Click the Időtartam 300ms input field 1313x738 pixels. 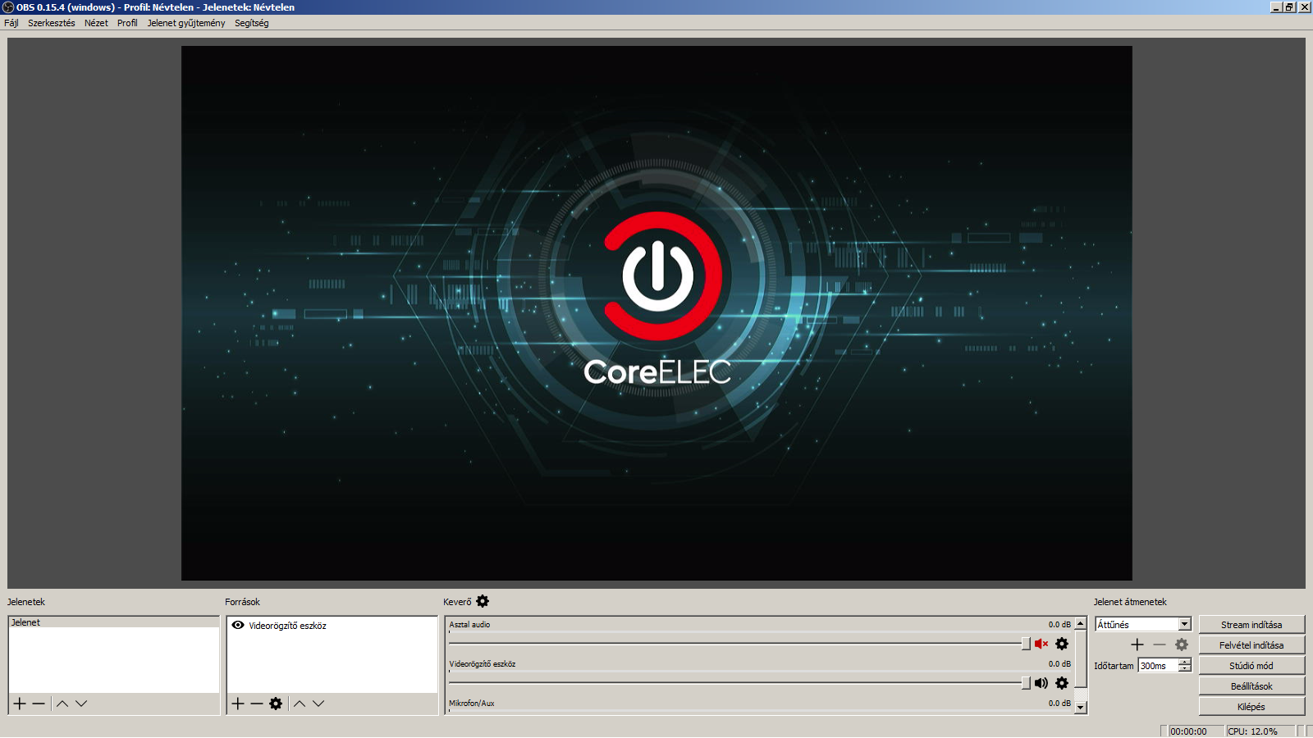(x=1158, y=665)
